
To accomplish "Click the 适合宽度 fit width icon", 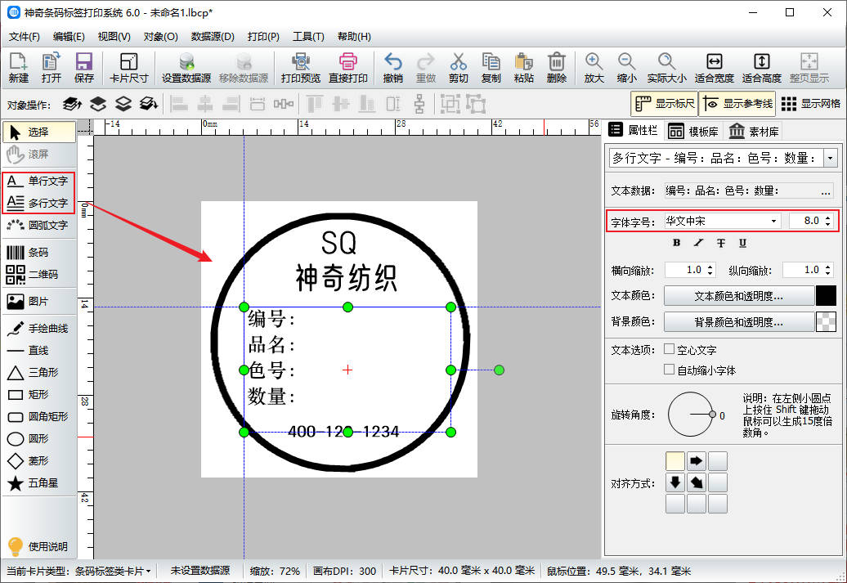I will click(x=714, y=67).
